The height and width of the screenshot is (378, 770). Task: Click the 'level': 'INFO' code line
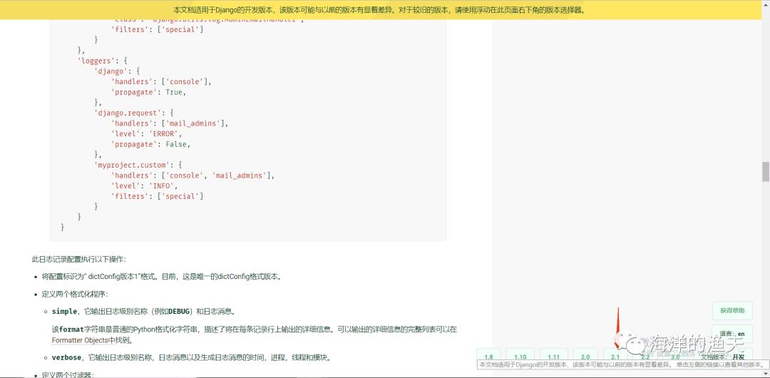point(144,185)
